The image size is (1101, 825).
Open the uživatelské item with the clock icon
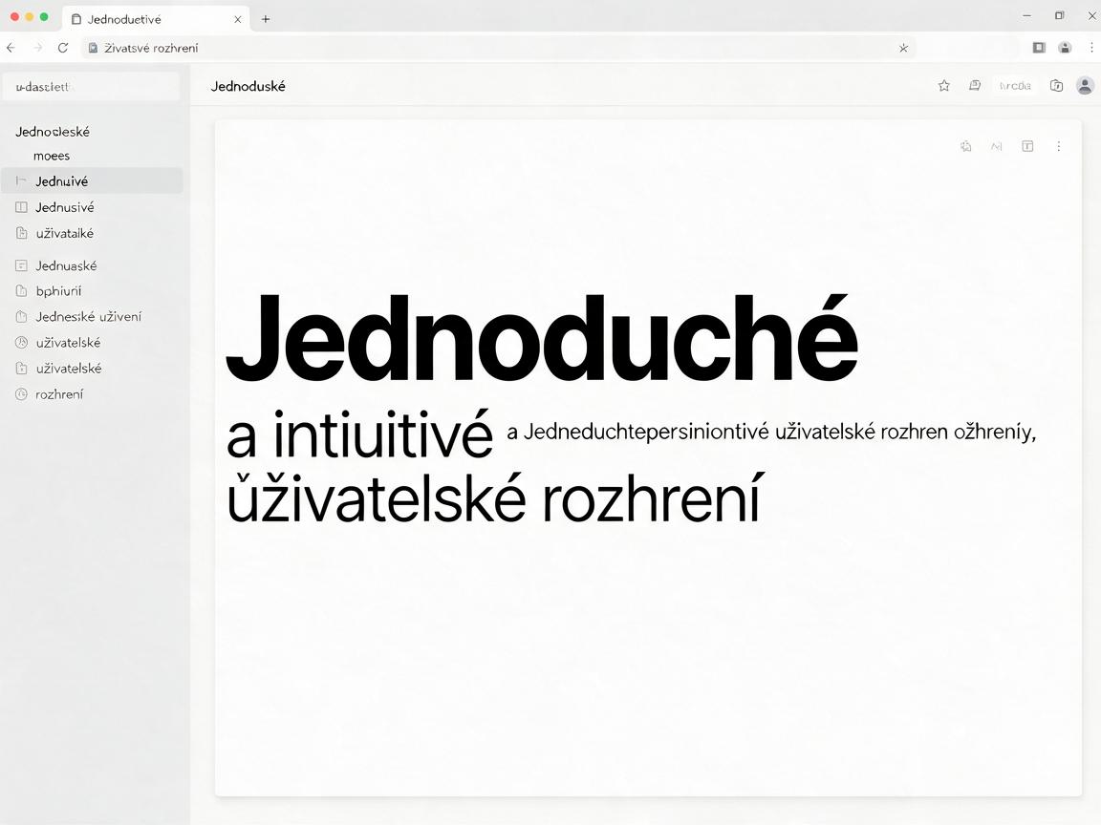92,343
